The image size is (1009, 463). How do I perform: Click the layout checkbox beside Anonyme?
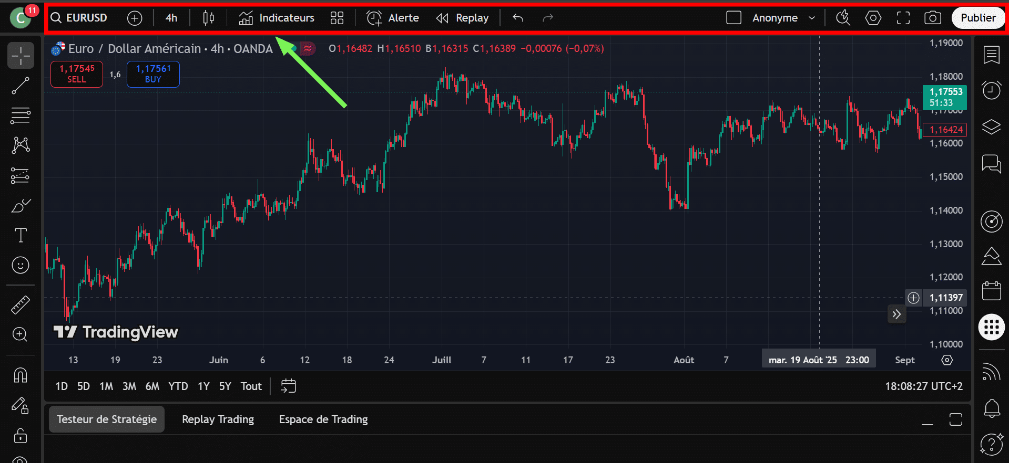[733, 18]
